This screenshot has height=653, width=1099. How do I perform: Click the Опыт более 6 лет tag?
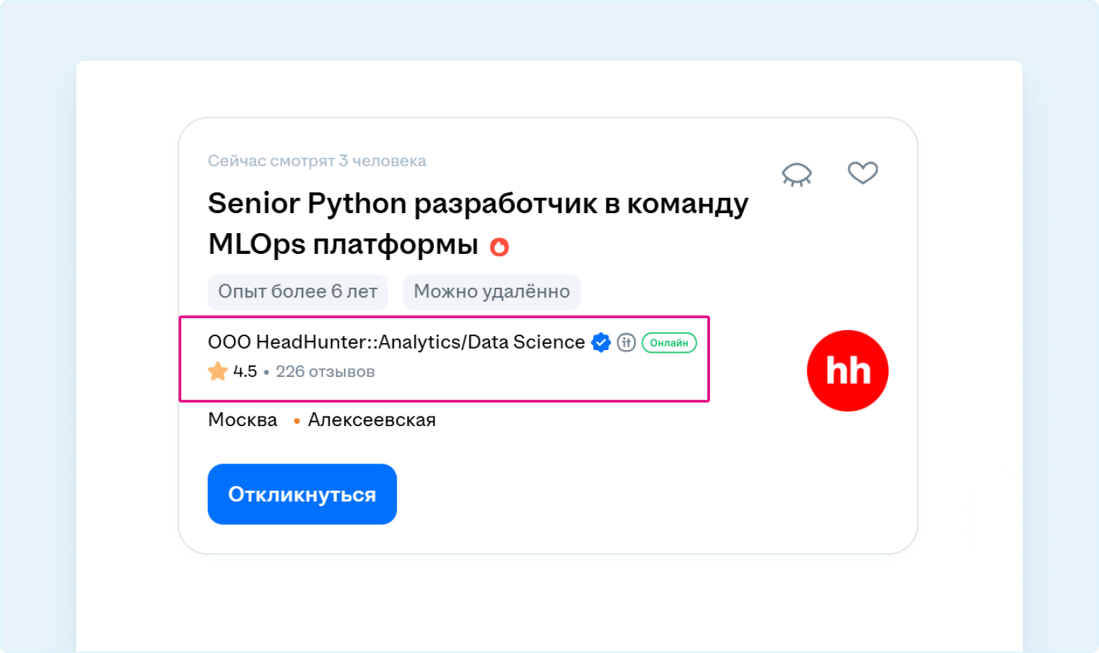(298, 292)
